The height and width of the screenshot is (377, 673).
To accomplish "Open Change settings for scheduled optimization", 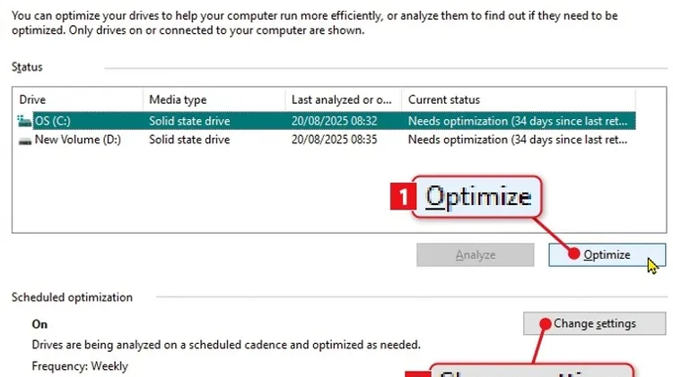I will tap(594, 323).
